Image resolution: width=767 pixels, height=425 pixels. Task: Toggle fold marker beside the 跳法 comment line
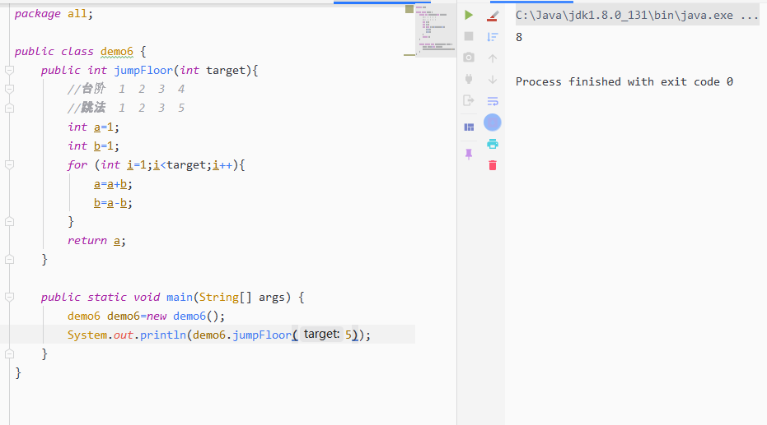point(9,109)
